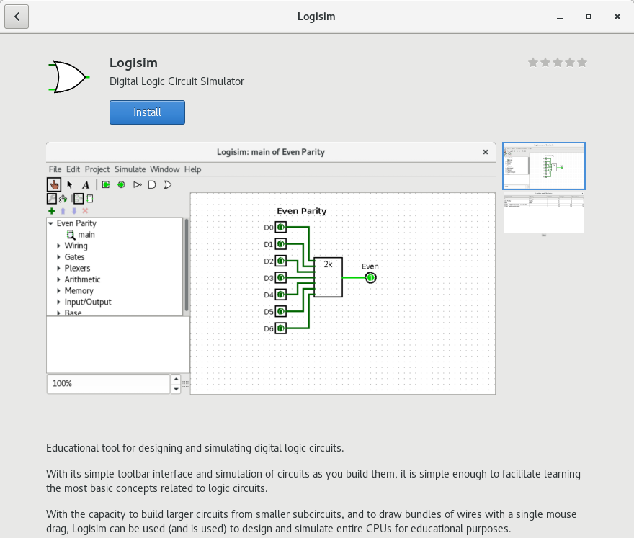Image resolution: width=634 pixels, height=538 pixels.
Task: Show the second screenshot thumbnail
Action: pos(543,214)
